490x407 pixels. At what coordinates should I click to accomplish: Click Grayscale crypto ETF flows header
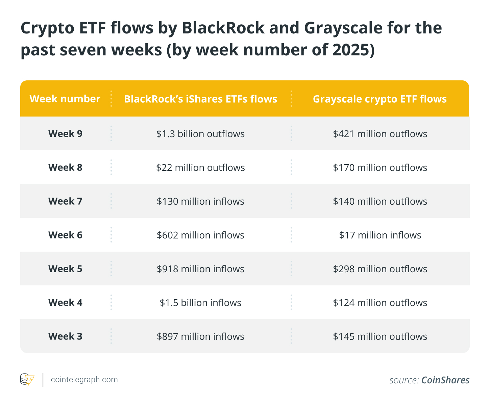tap(380, 99)
